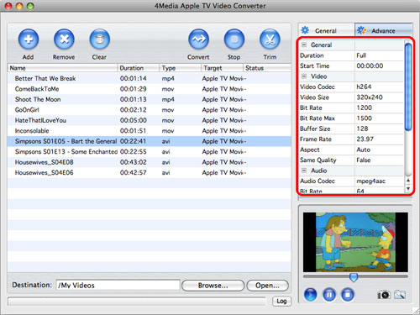Viewport: 420px width, 315px height.
Task: Play the preview video
Action: click(310, 295)
